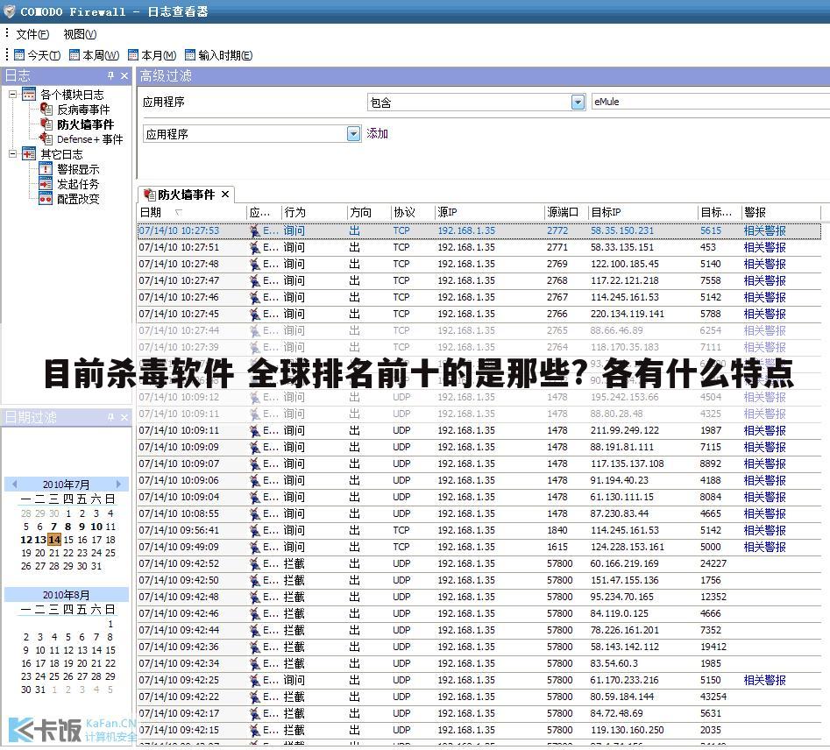Pin the 日期过滤 panel
Viewport: 830px width, 750px height.
[x=110, y=417]
